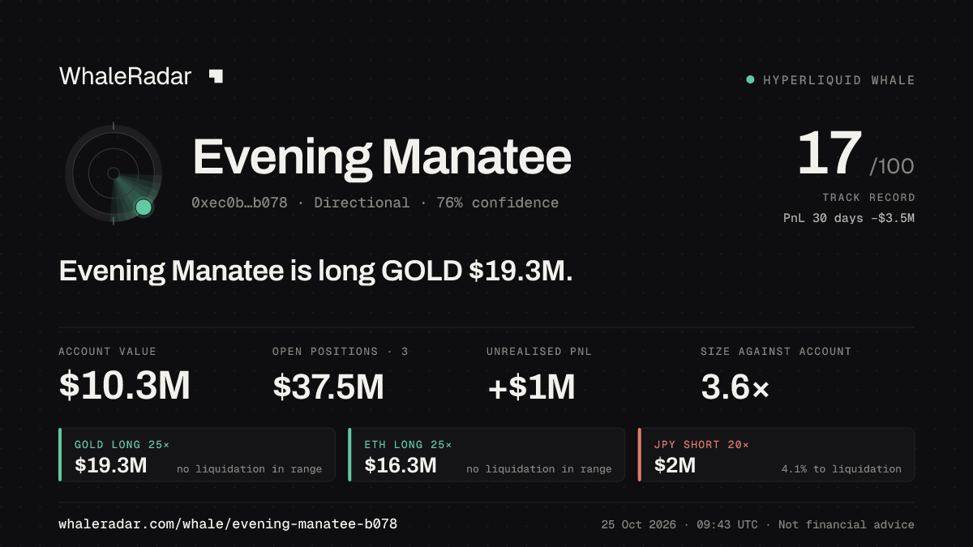Screen dimensions: 973x547
Task: Click the radar avatar graphic
Action: pyautogui.click(x=114, y=173)
